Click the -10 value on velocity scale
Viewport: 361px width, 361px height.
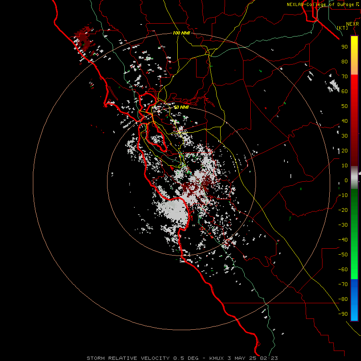(343, 195)
